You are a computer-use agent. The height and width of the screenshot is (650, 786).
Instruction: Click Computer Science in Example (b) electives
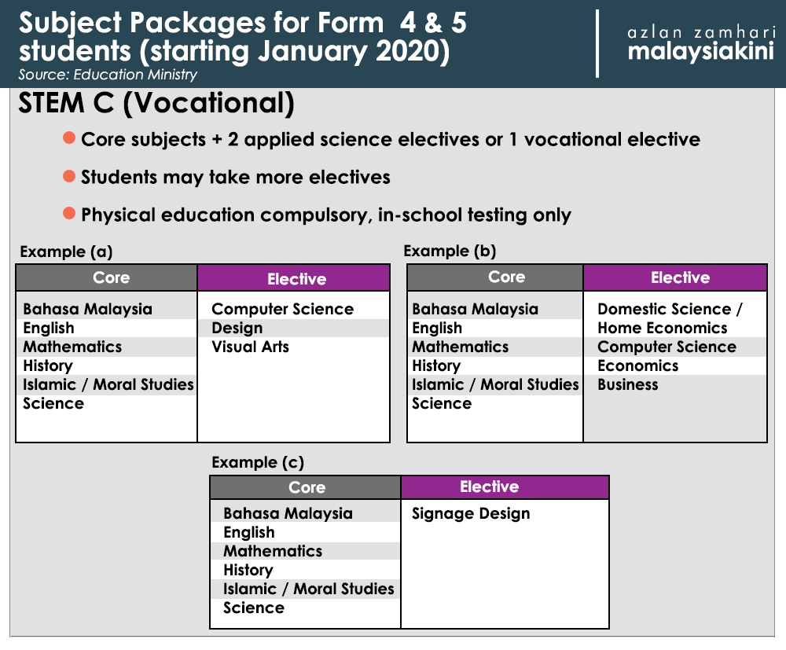667,347
